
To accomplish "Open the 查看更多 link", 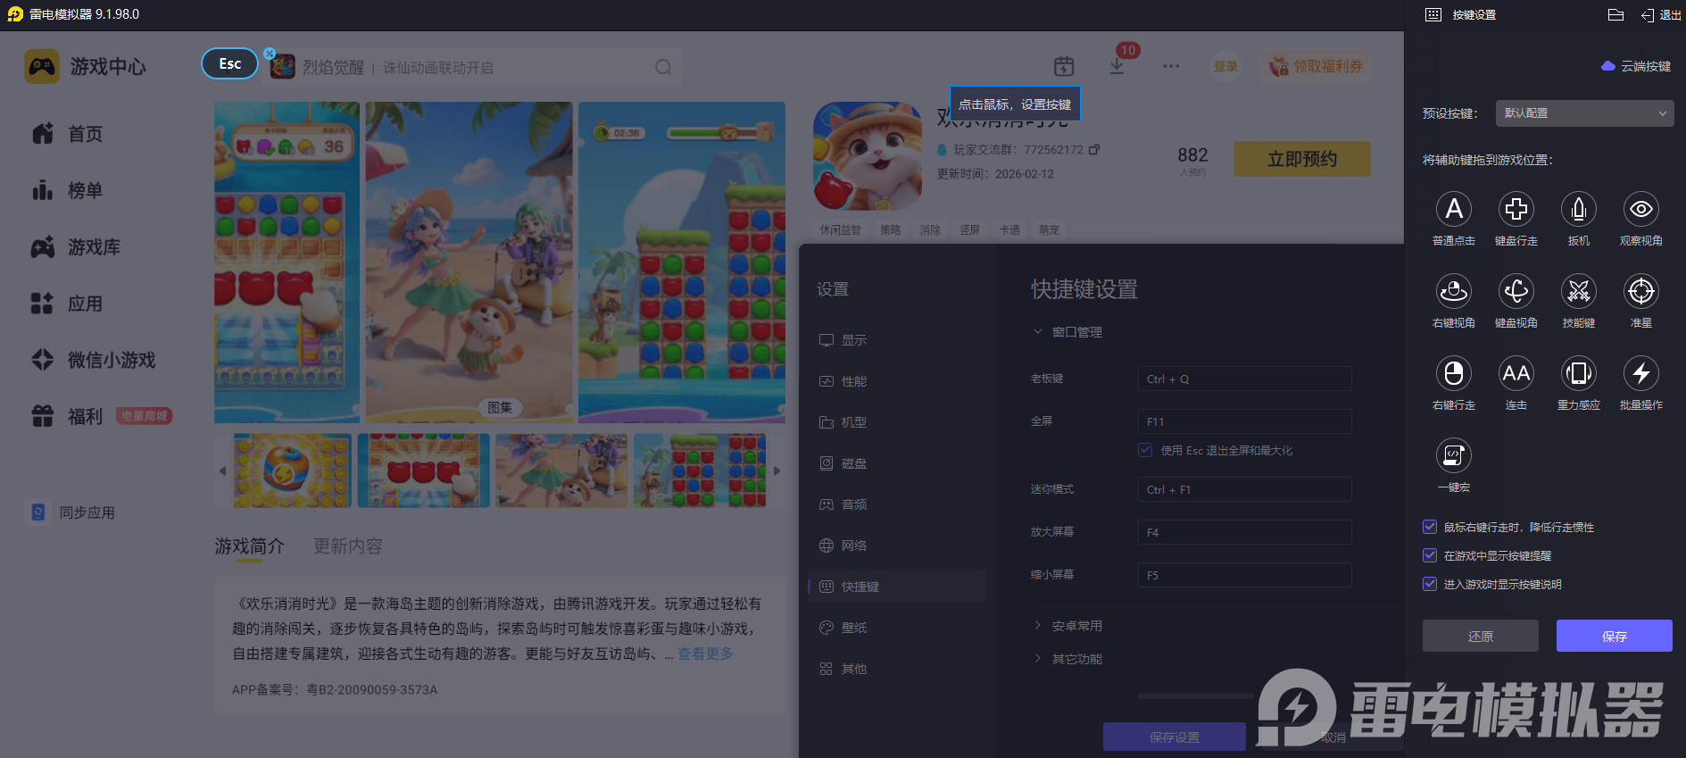I will [x=705, y=654].
